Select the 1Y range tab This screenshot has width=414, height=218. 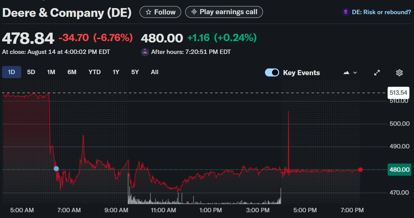tap(116, 72)
